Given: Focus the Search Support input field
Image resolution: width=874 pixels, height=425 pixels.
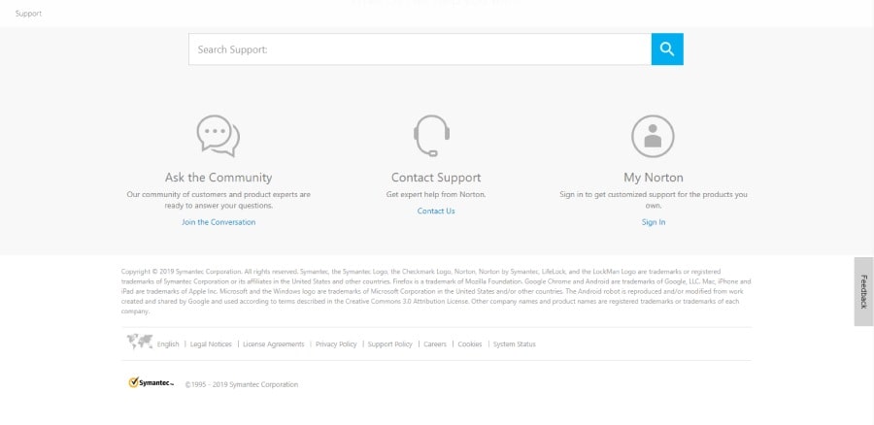Looking at the screenshot, I should pyautogui.click(x=420, y=49).
